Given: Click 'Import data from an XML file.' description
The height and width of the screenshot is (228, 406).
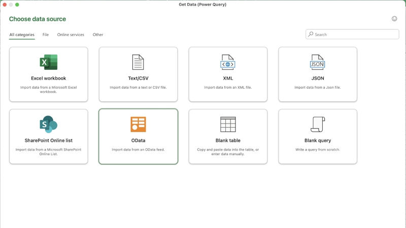Looking at the screenshot, I should (228, 87).
